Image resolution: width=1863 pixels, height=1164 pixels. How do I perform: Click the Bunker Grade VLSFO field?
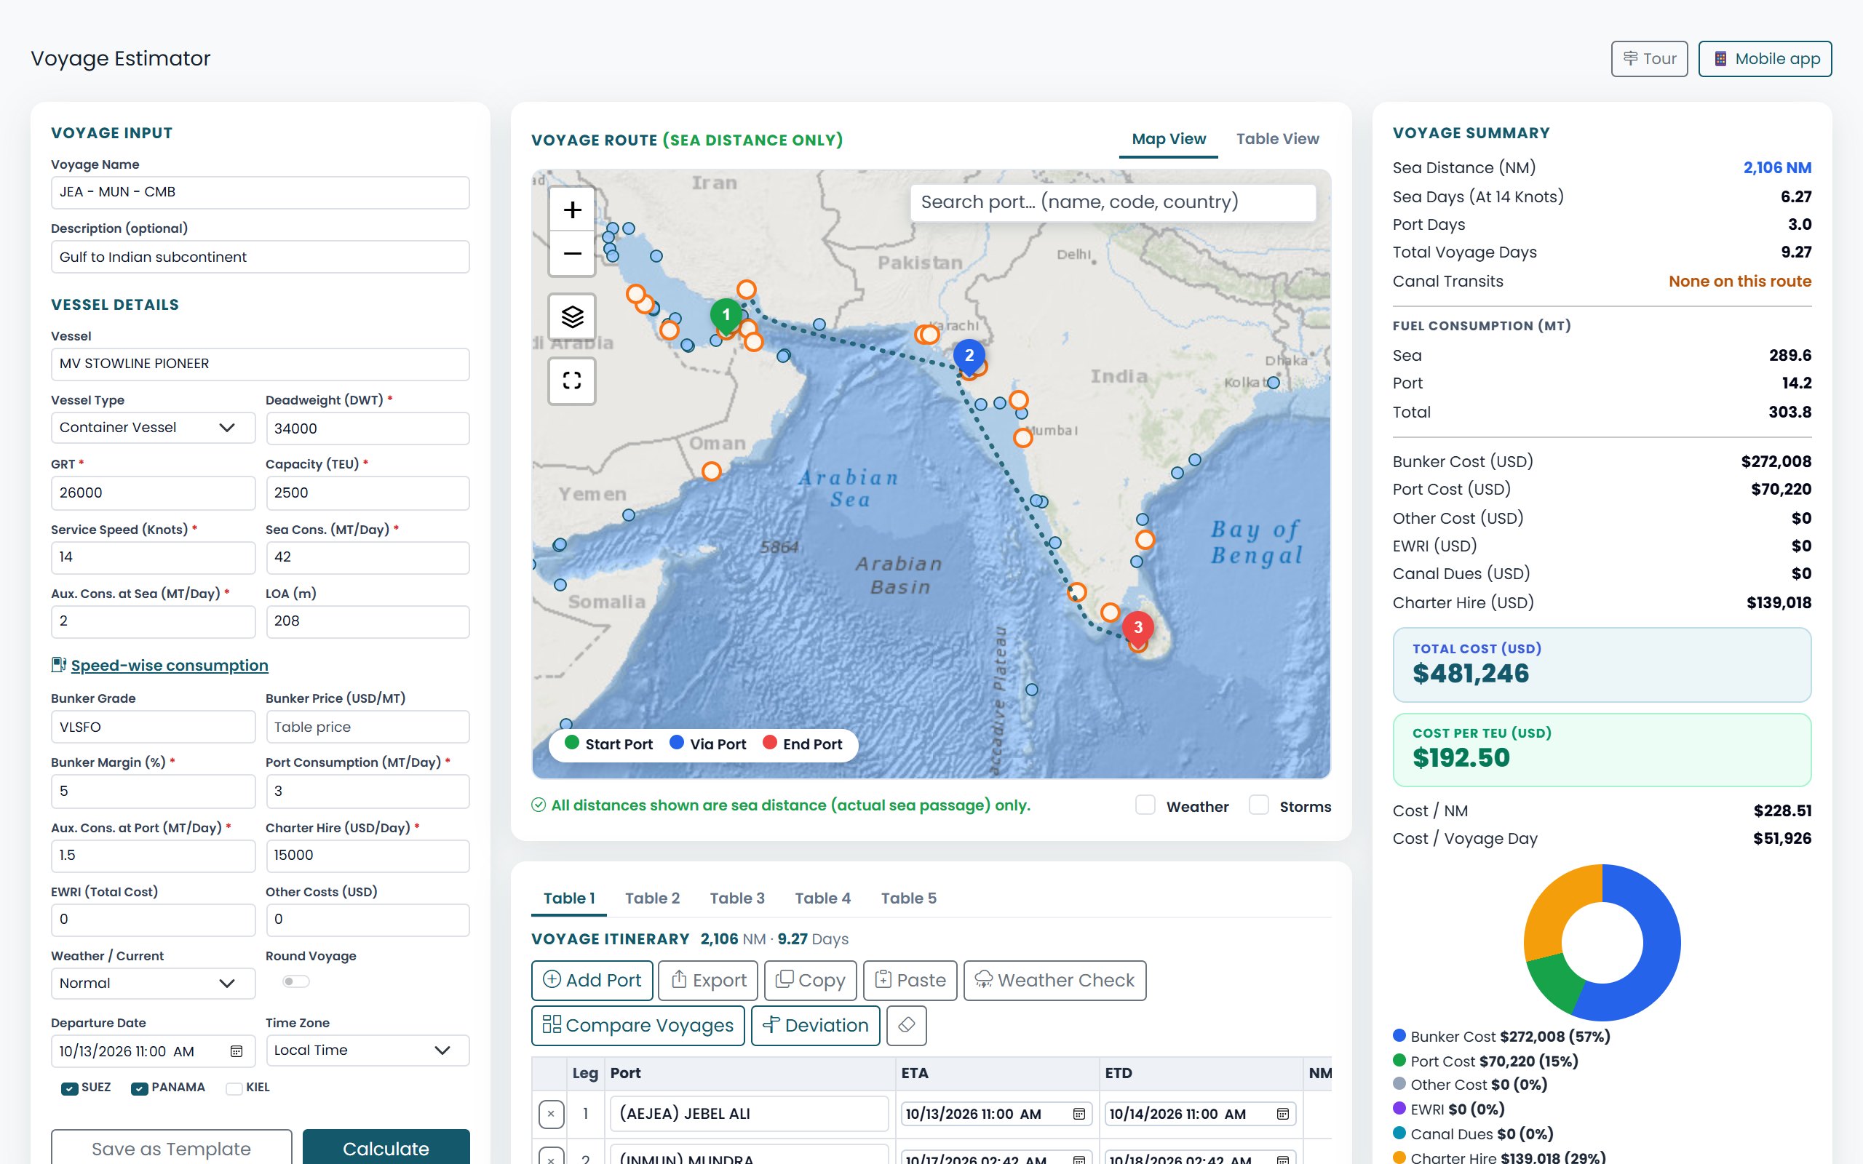[152, 727]
